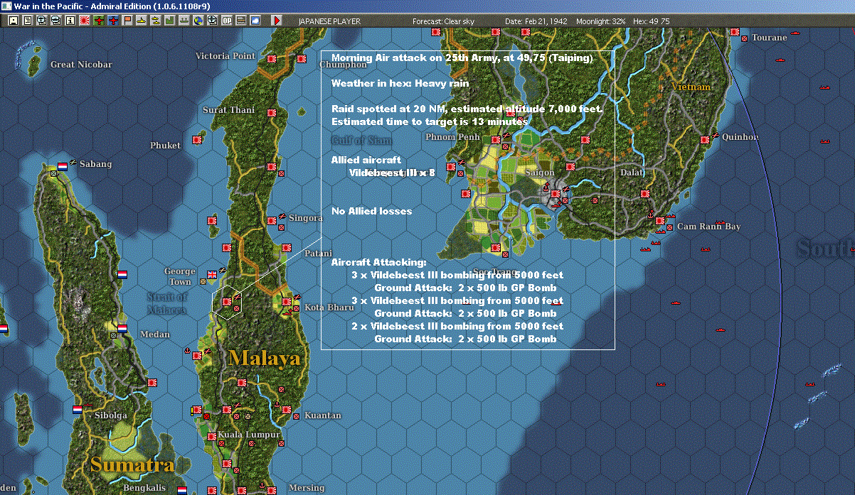The width and height of the screenshot is (855, 495).
Task: Select Japanese flag base at Cam Rann Bay
Action: tap(659, 221)
